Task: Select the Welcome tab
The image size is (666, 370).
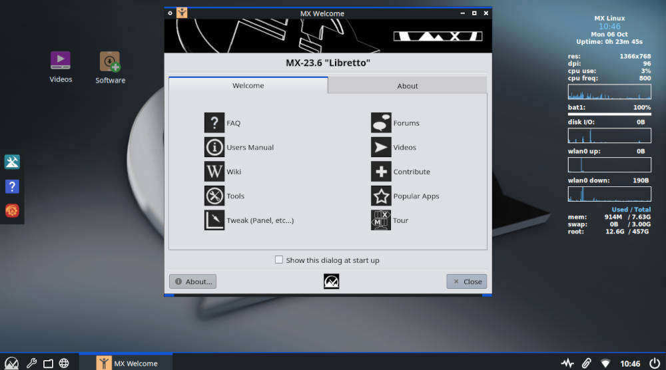Action: click(x=248, y=85)
